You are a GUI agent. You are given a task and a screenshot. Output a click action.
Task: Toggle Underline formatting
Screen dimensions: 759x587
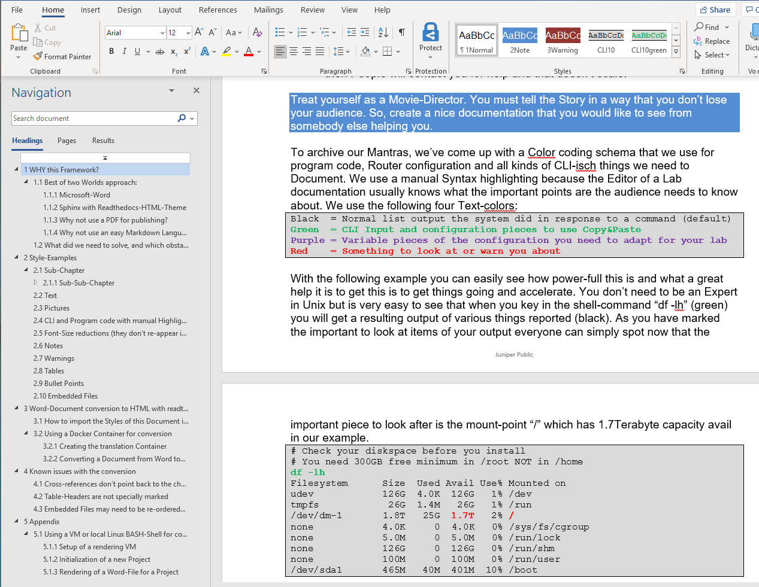[x=138, y=51]
